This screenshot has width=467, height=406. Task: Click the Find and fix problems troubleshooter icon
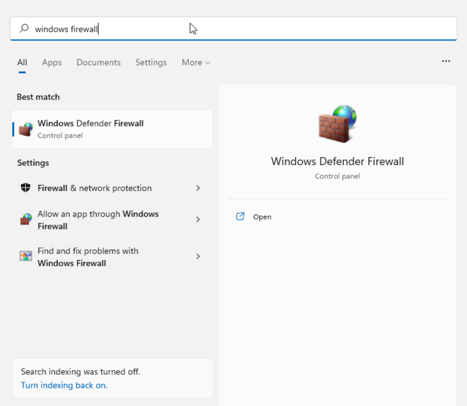point(26,256)
